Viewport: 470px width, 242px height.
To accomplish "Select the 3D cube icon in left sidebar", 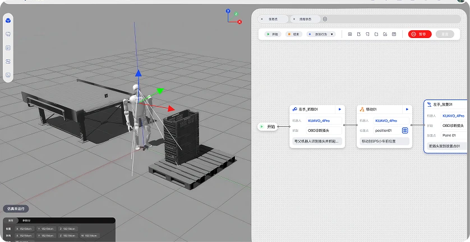I will pos(8,21).
